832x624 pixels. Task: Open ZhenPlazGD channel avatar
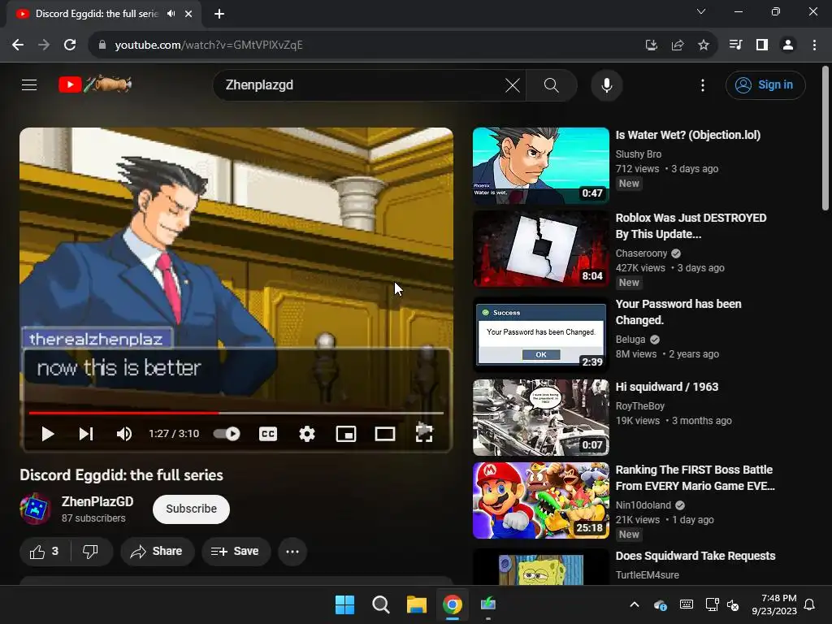36,509
